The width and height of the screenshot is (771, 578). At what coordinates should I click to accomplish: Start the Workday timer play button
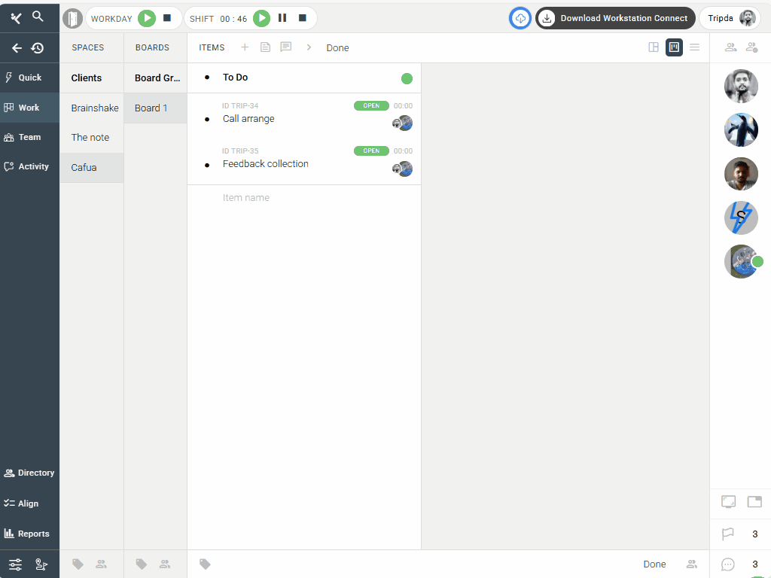click(x=147, y=18)
